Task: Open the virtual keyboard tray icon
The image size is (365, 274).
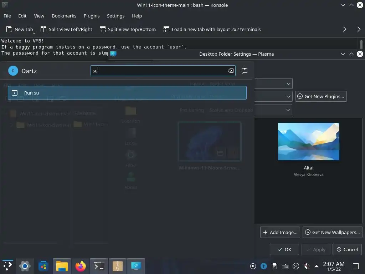Action: point(285,266)
